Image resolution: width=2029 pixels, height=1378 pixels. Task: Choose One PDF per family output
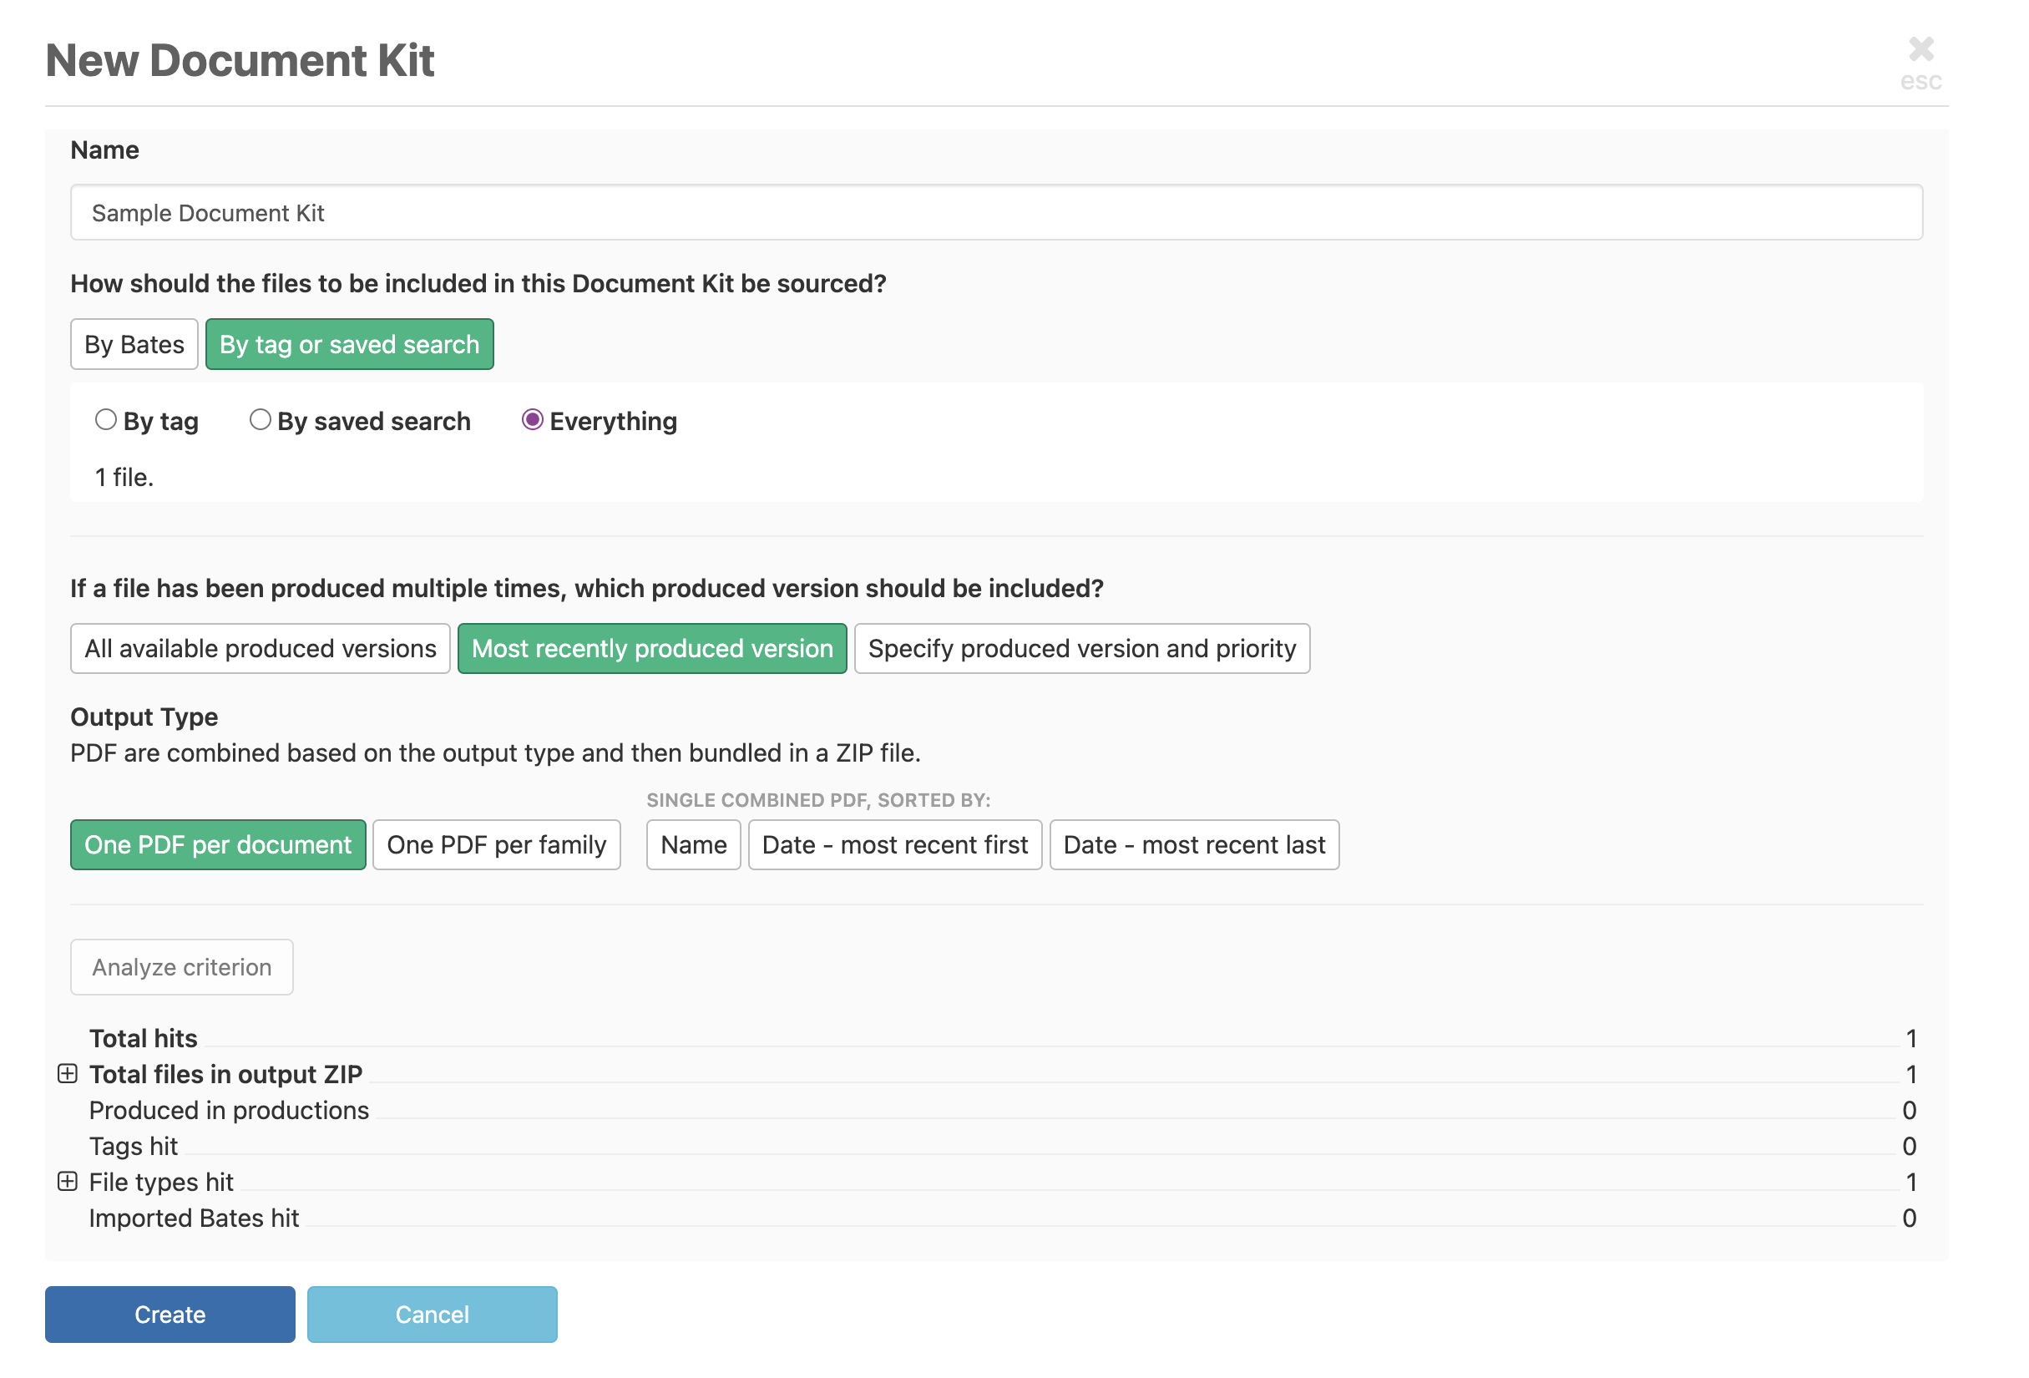[x=496, y=844]
